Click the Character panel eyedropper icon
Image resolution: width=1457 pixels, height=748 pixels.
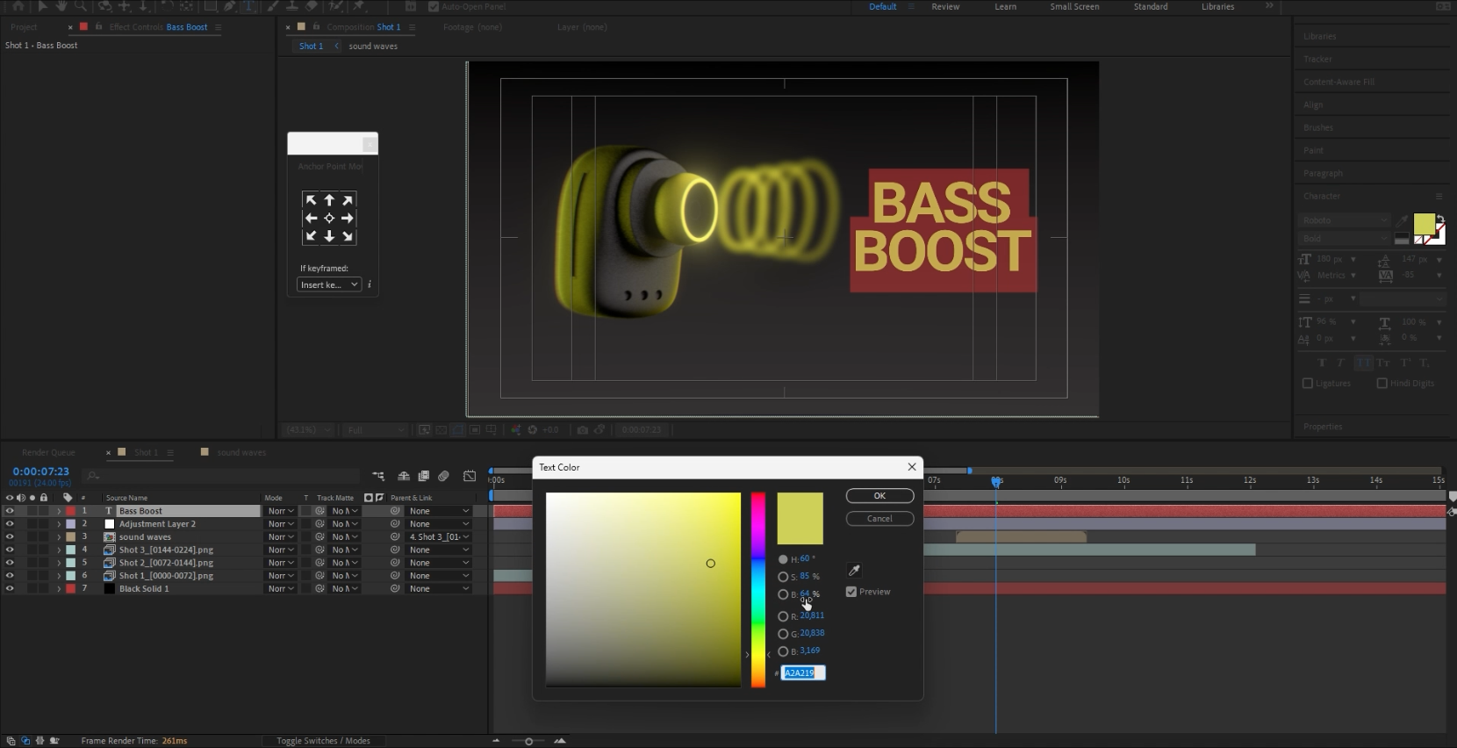1403,219
